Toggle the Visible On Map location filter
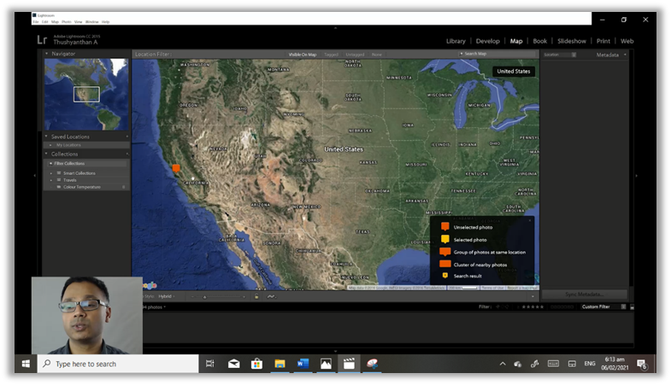 coord(303,54)
